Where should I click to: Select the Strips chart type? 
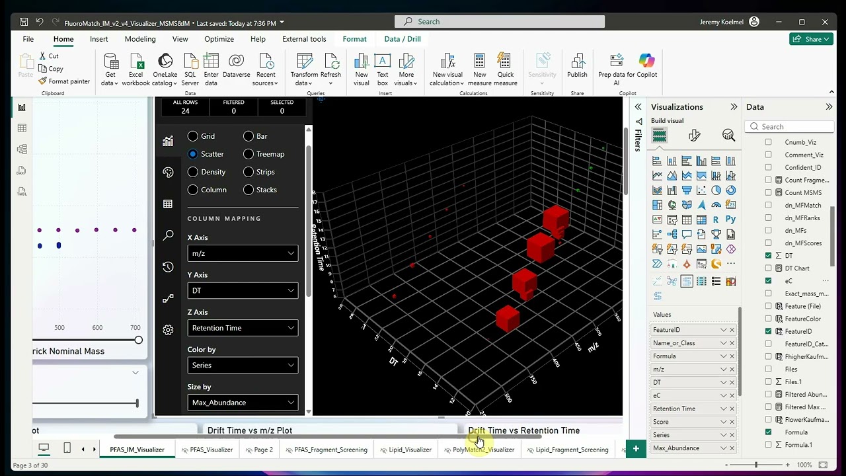(249, 172)
